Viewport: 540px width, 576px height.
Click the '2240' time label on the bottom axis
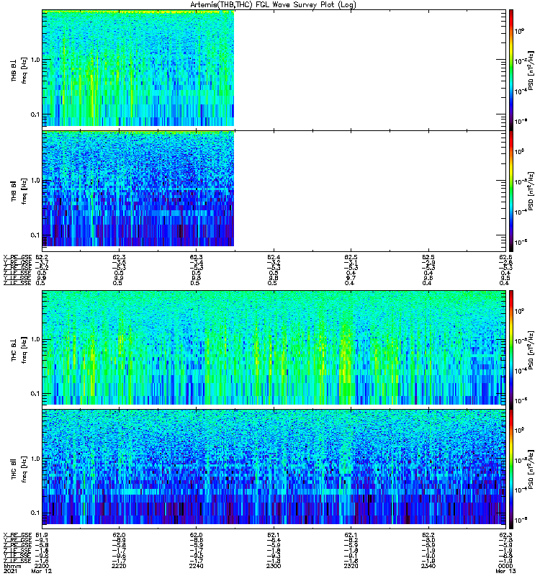(x=196, y=566)
